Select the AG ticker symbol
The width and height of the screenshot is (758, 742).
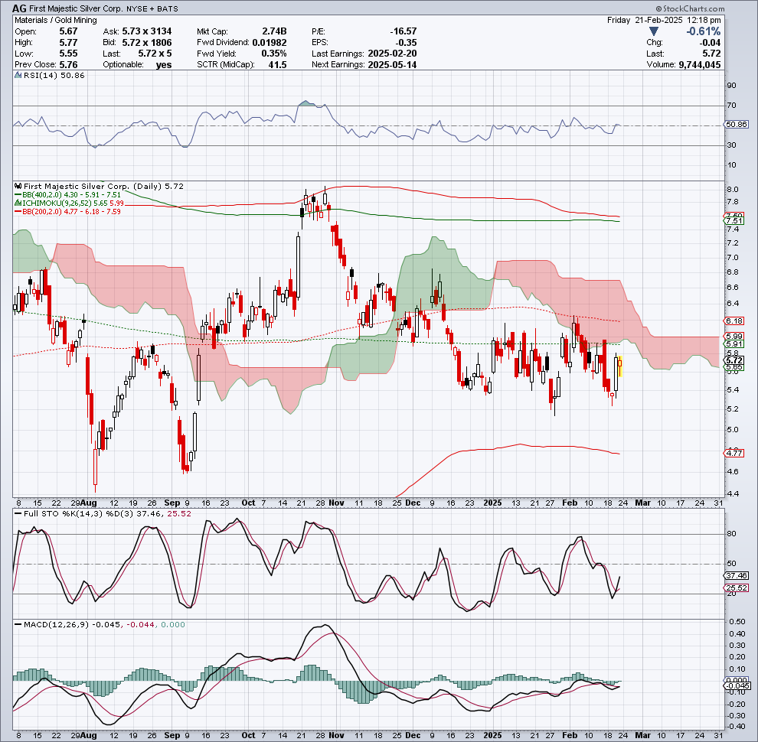pos(19,8)
